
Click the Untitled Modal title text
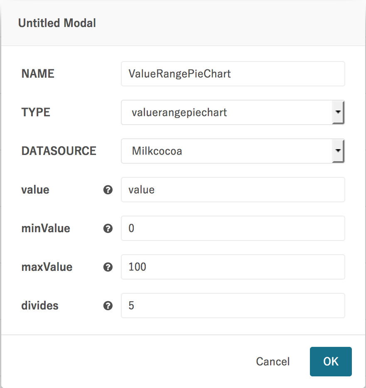tap(57, 23)
